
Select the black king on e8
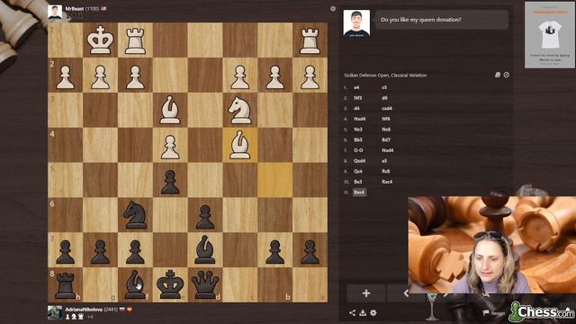[x=170, y=284]
